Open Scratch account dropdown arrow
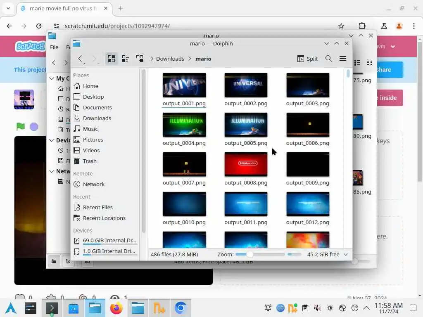The image size is (423, 317). click(393, 47)
